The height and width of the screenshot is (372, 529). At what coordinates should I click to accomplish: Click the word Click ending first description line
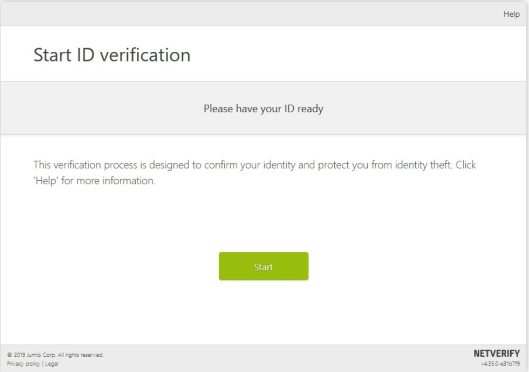465,165
